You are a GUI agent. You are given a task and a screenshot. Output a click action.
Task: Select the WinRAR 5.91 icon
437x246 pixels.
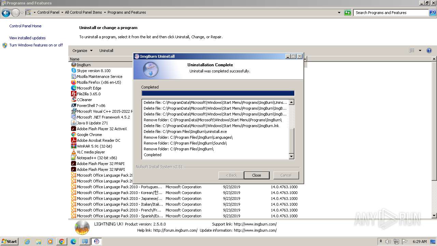tap(73, 146)
